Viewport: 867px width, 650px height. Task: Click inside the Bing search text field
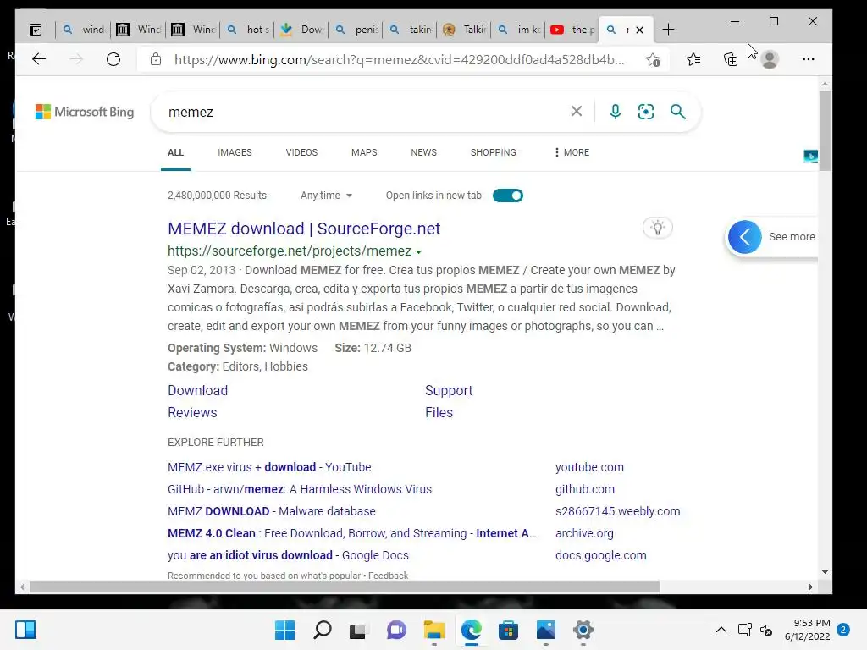365,112
